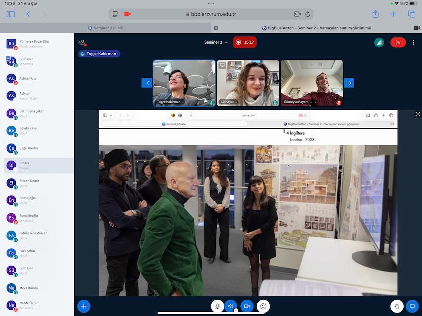Screen dimensions: 422x316
Task: Toggle the presentation minimize screen button
Action: tap(412, 306)
